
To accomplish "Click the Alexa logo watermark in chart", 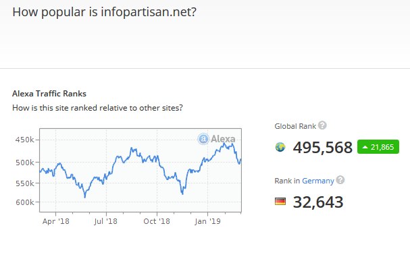I will click(x=217, y=139).
